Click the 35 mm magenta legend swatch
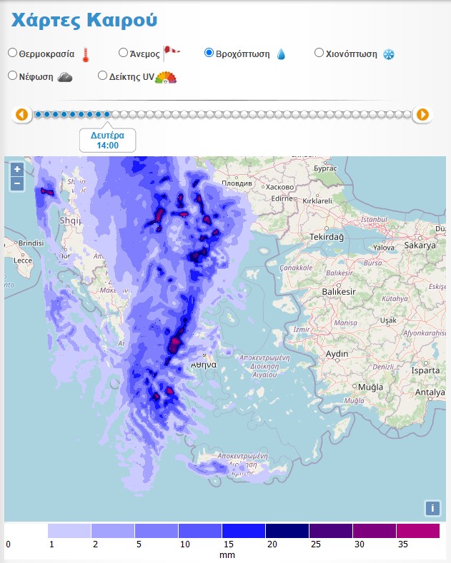 point(417,531)
